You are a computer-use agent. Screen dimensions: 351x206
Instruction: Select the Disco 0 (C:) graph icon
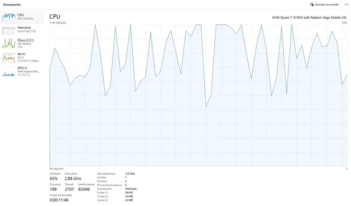(9, 43)
